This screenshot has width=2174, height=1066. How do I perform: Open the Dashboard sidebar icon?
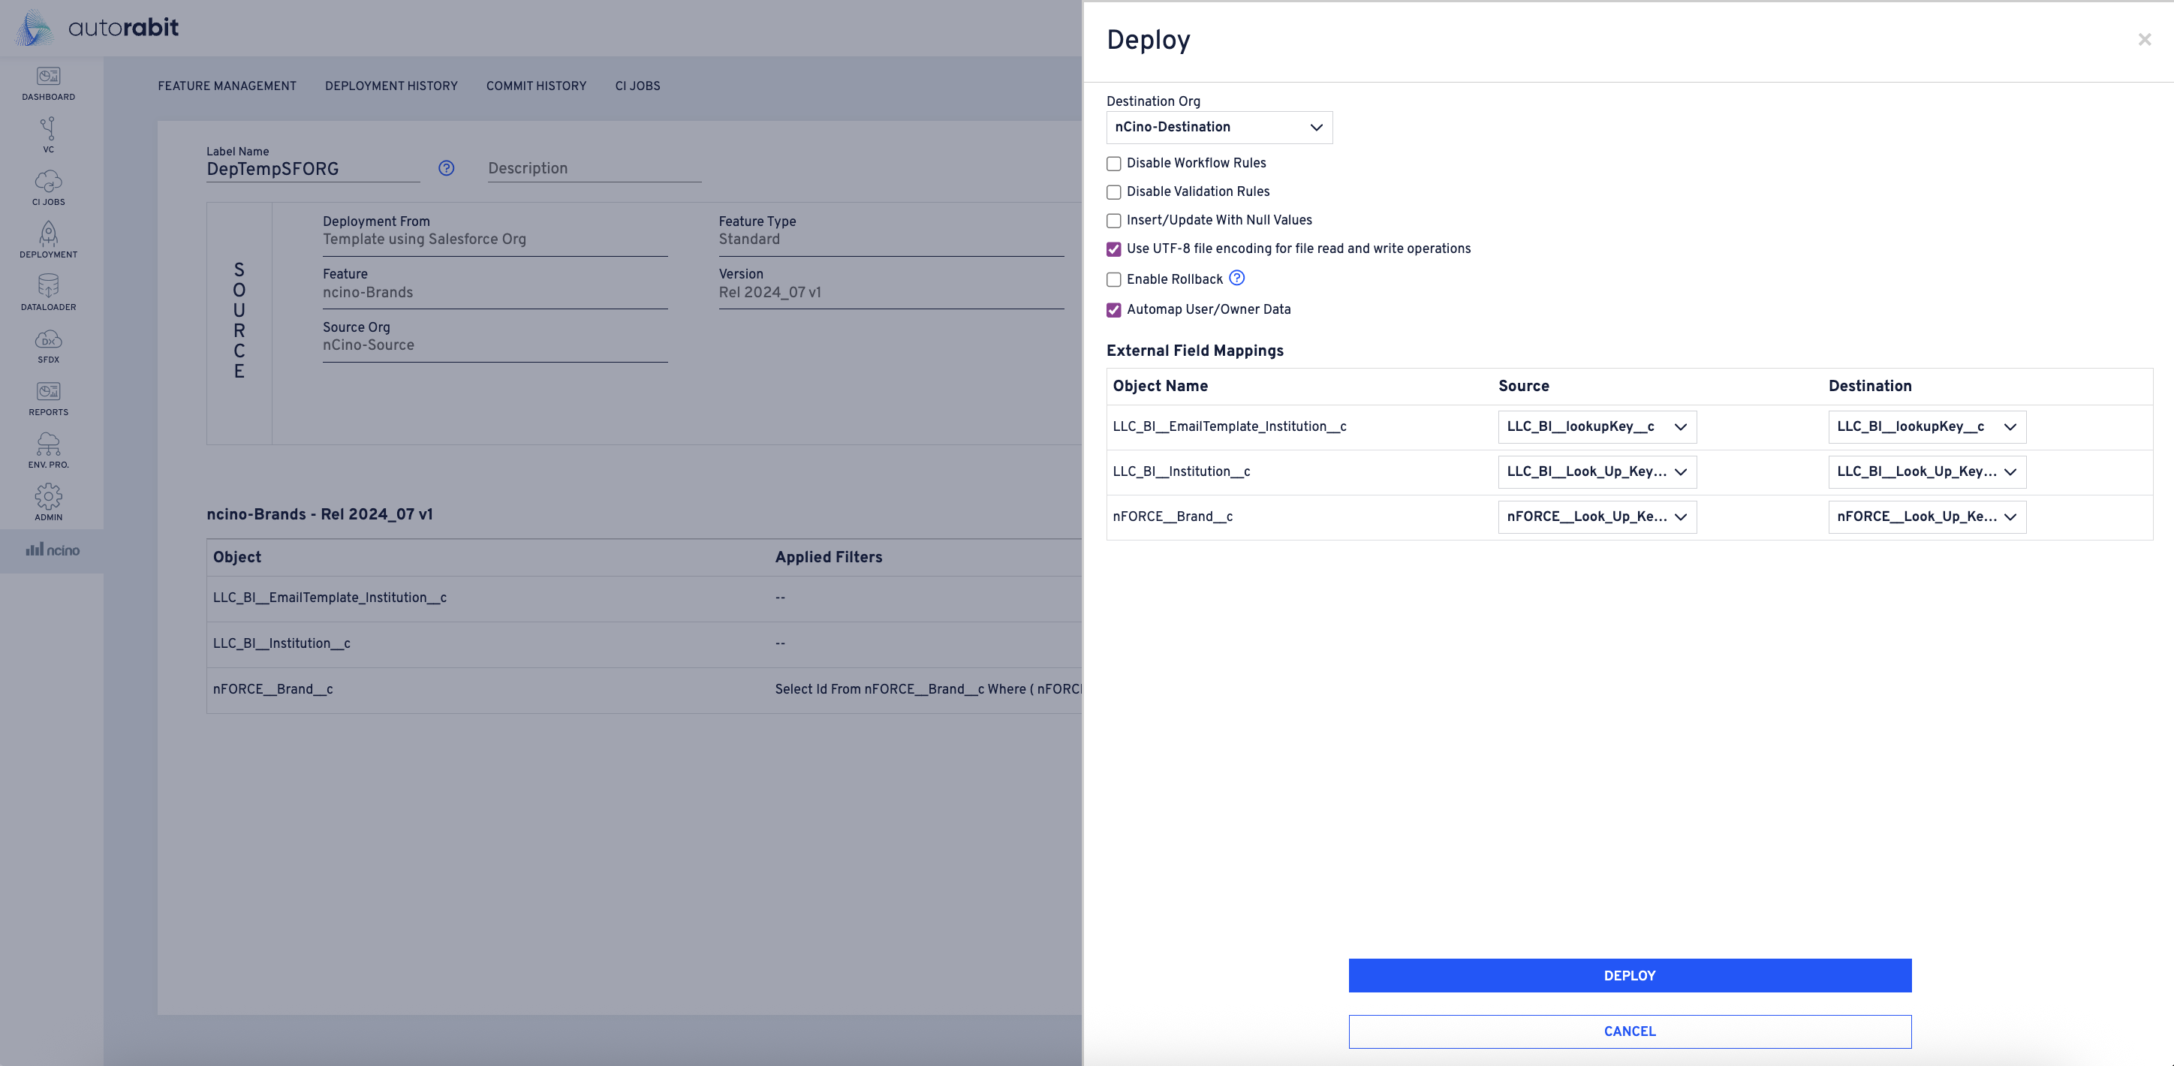(48, 83)
